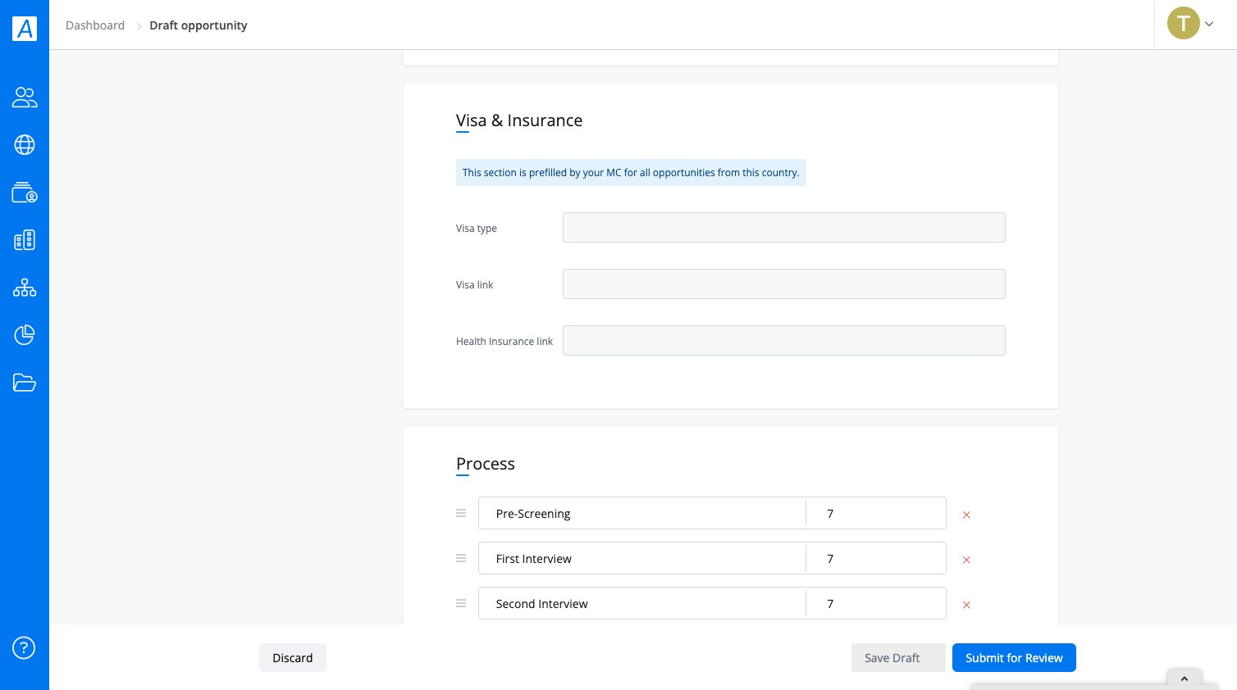Remove the First Interview process step
Viewport: 1237px width, 690px height.
(x=966, y=560)
